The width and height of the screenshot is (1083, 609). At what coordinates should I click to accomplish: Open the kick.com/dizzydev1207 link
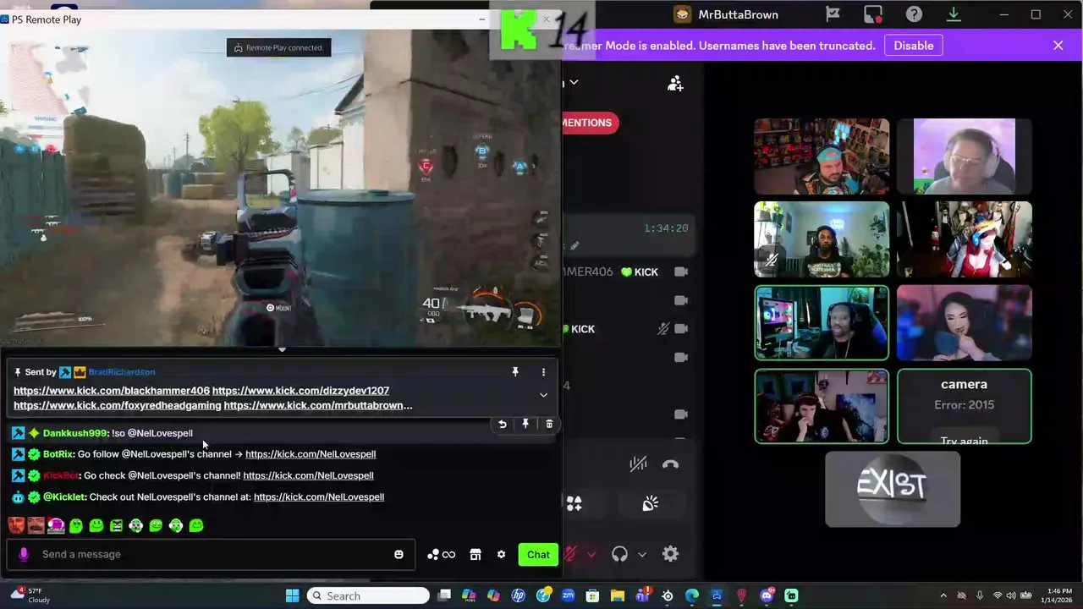300,391
